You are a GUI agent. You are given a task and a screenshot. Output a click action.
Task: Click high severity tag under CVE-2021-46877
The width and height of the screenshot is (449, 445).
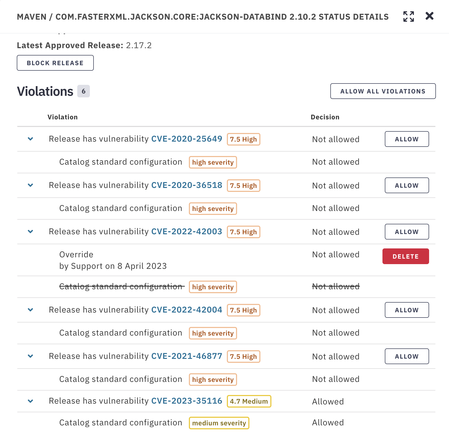pyautogui.click(x=213, y=380)
